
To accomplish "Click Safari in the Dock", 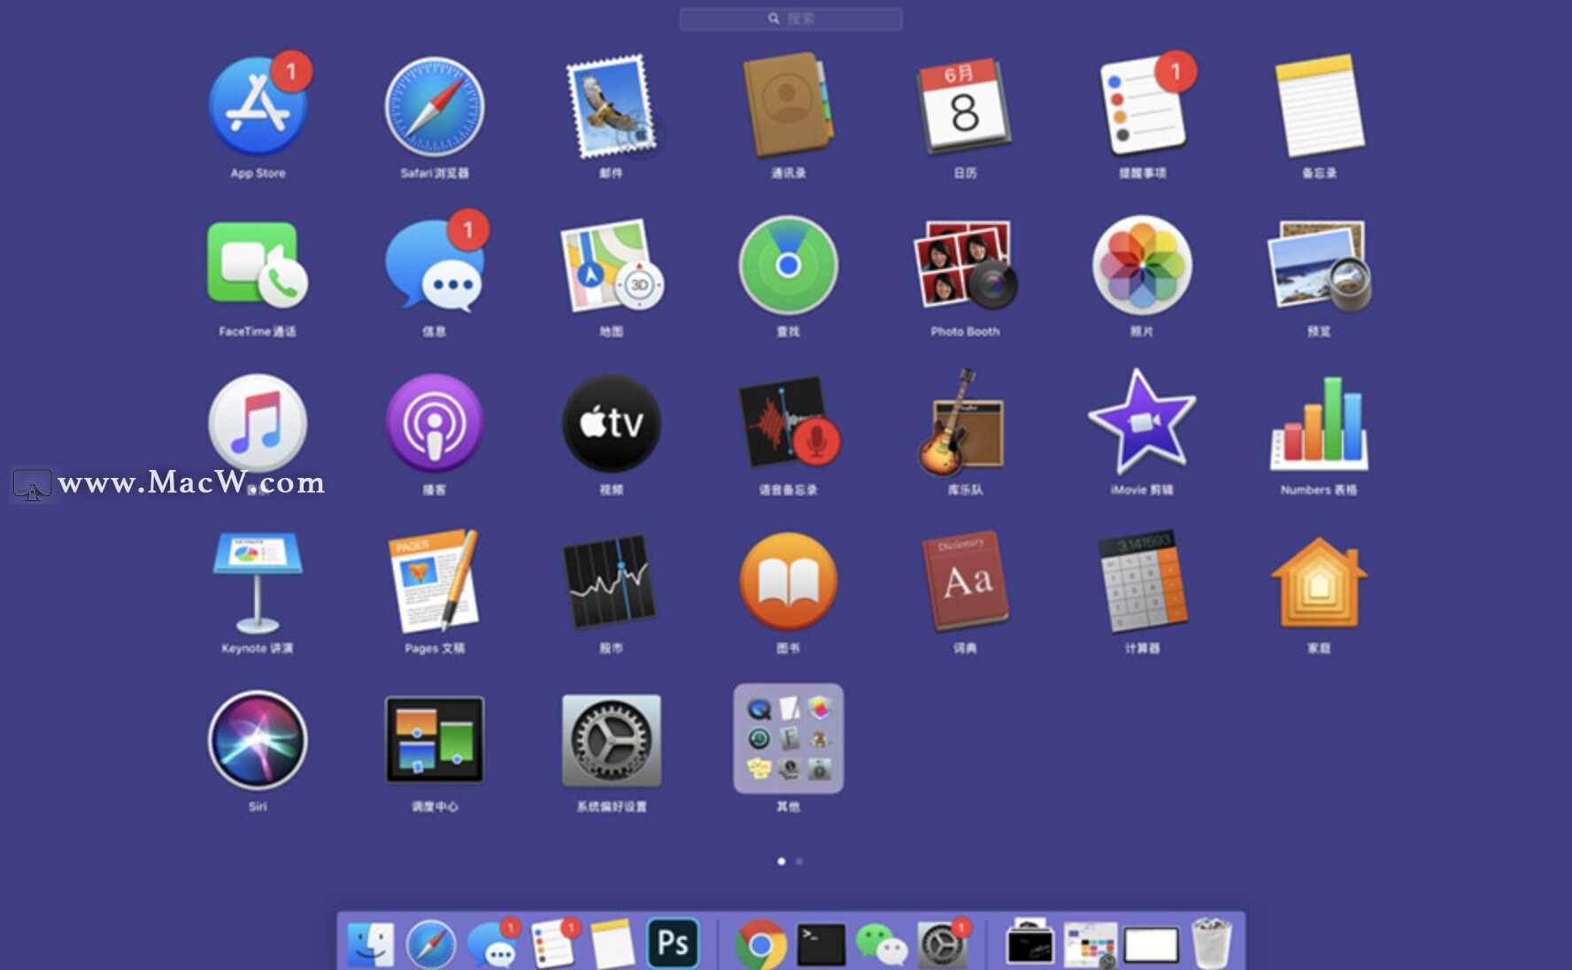I will point(431,944).
